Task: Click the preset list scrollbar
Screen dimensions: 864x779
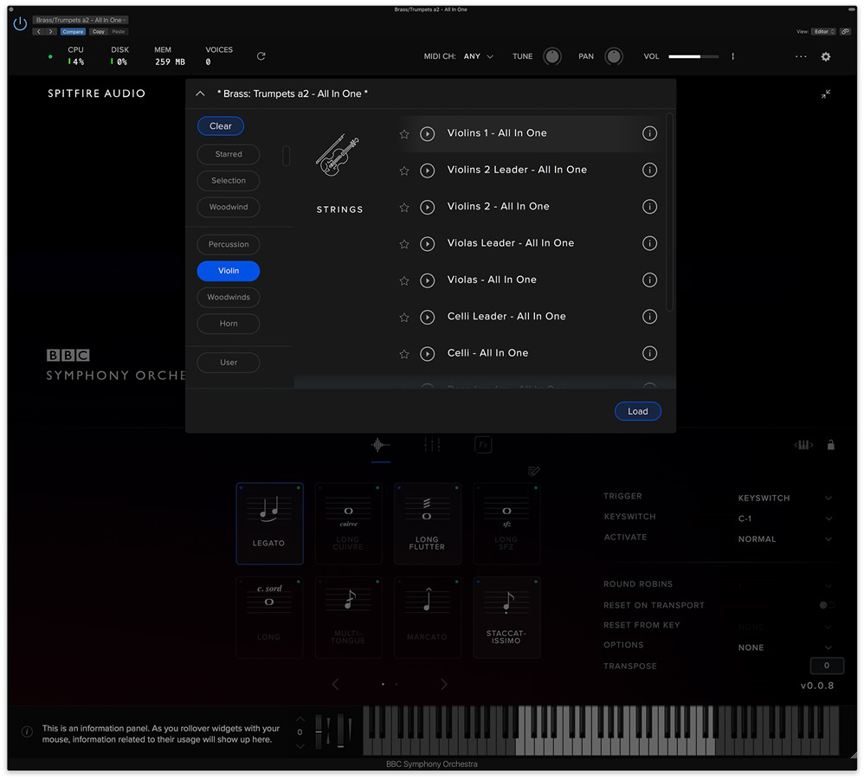Action: 669,212
